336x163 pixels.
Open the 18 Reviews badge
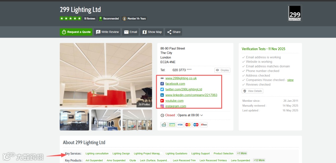pyautogui.click(x=90, y=19)
